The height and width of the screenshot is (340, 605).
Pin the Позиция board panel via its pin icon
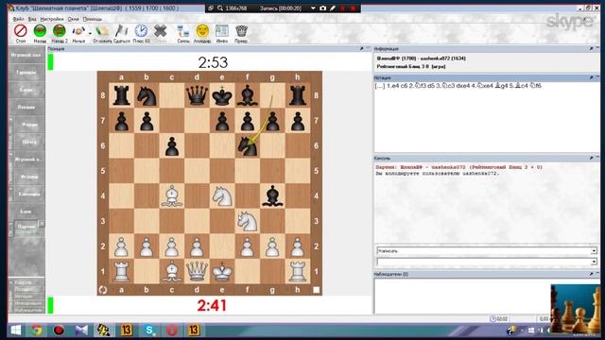pos(361,48)
